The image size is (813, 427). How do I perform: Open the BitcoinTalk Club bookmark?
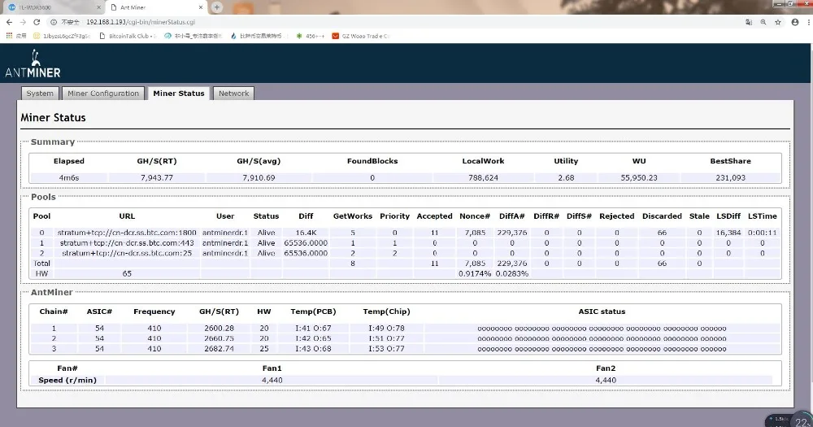(x=127, y=36)
